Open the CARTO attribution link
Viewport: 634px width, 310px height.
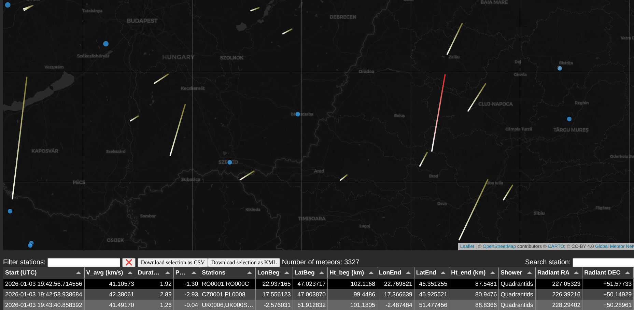tap(556, 246)
